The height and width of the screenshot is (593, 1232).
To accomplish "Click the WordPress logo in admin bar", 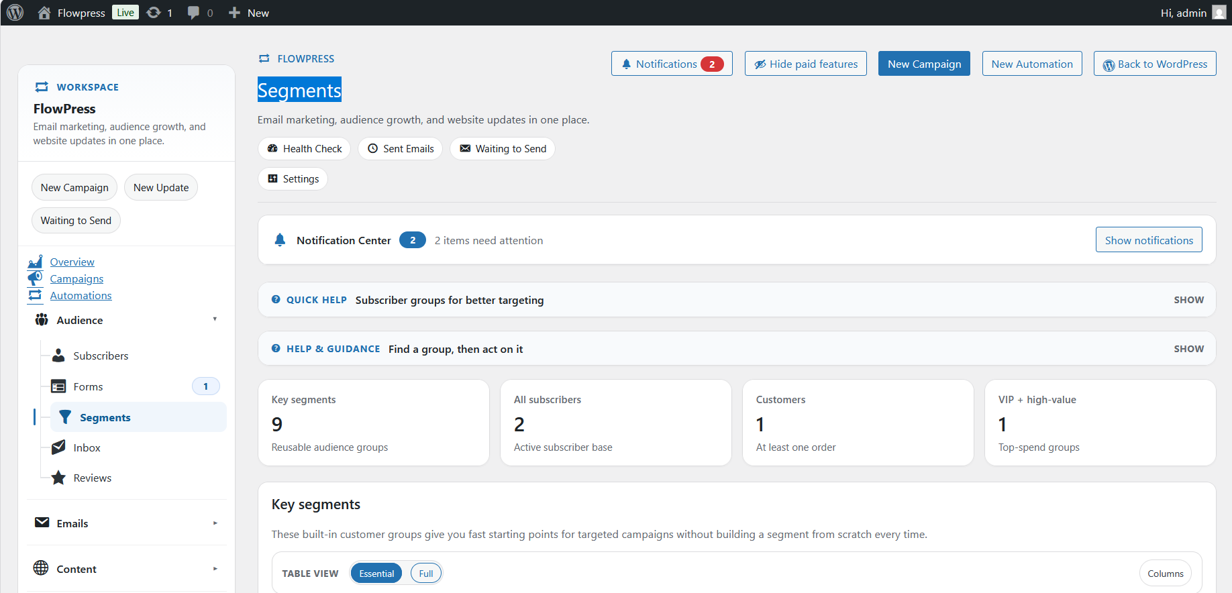I will click(15, 13).
